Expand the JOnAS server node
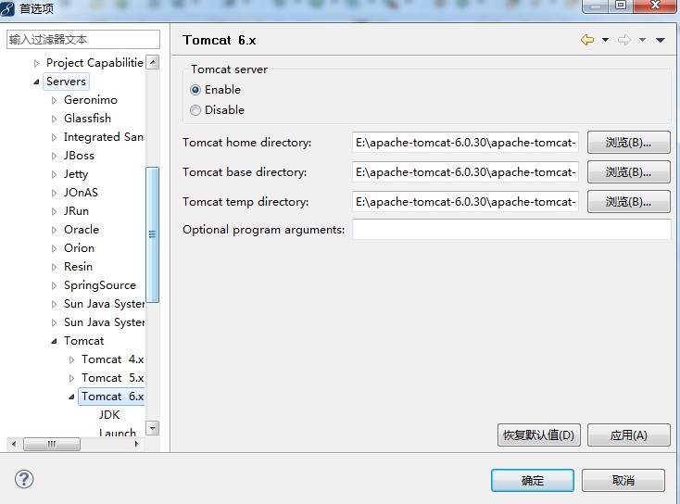Viewport: 680px width, 504px height. click(54, 193)
